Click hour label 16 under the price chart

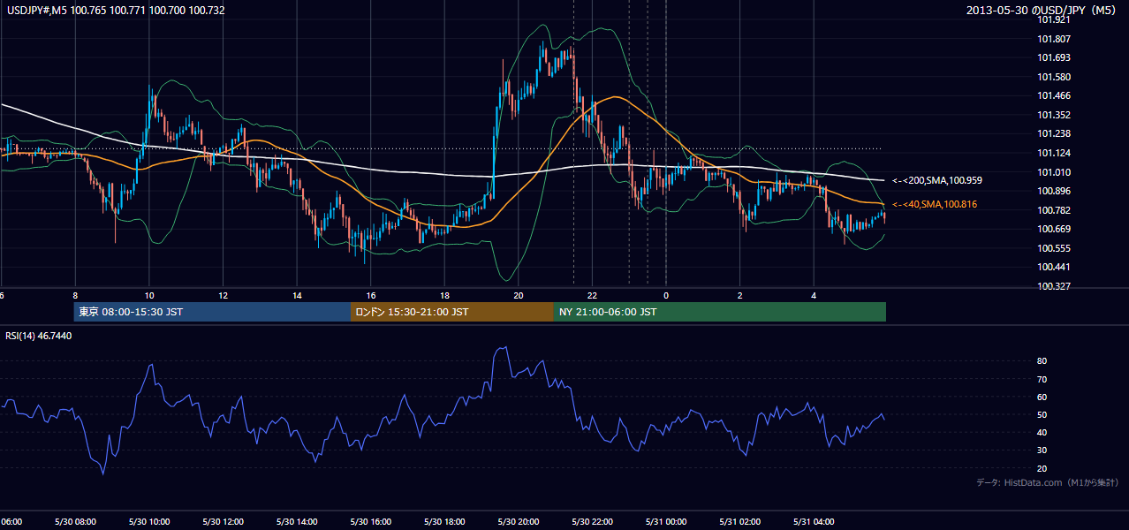pos(371,295)
